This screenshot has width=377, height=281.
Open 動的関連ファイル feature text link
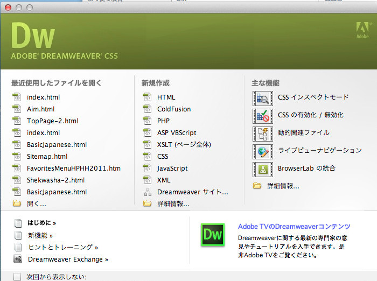pos(304,132)
